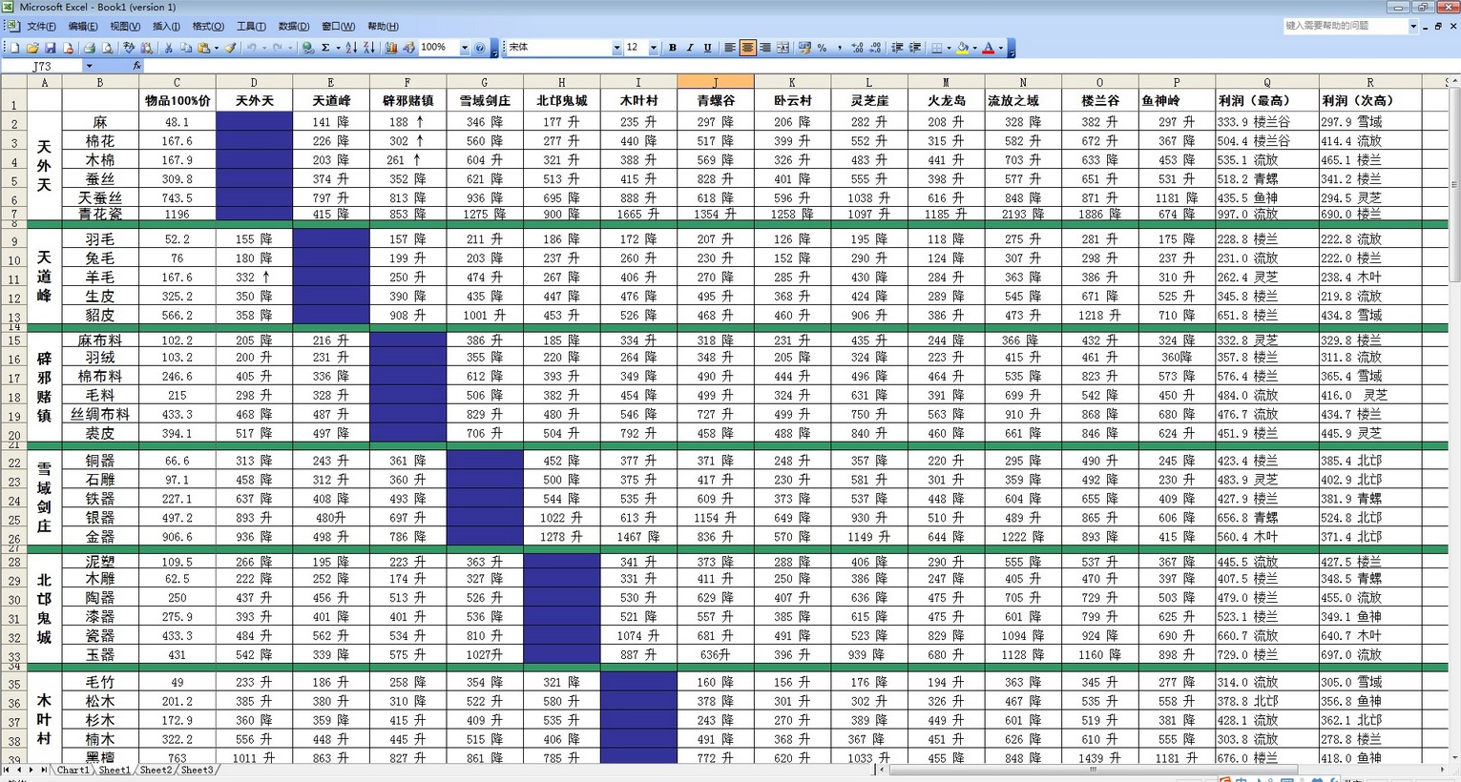Toggle Center alignment
Screen dimensions: 1461x782
point(747,48)
